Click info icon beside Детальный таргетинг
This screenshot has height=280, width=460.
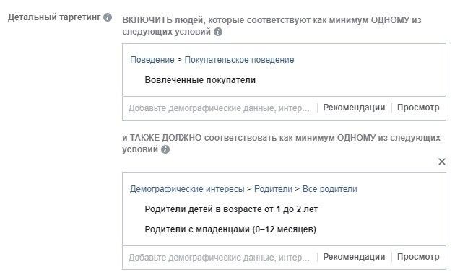point(108,17)
